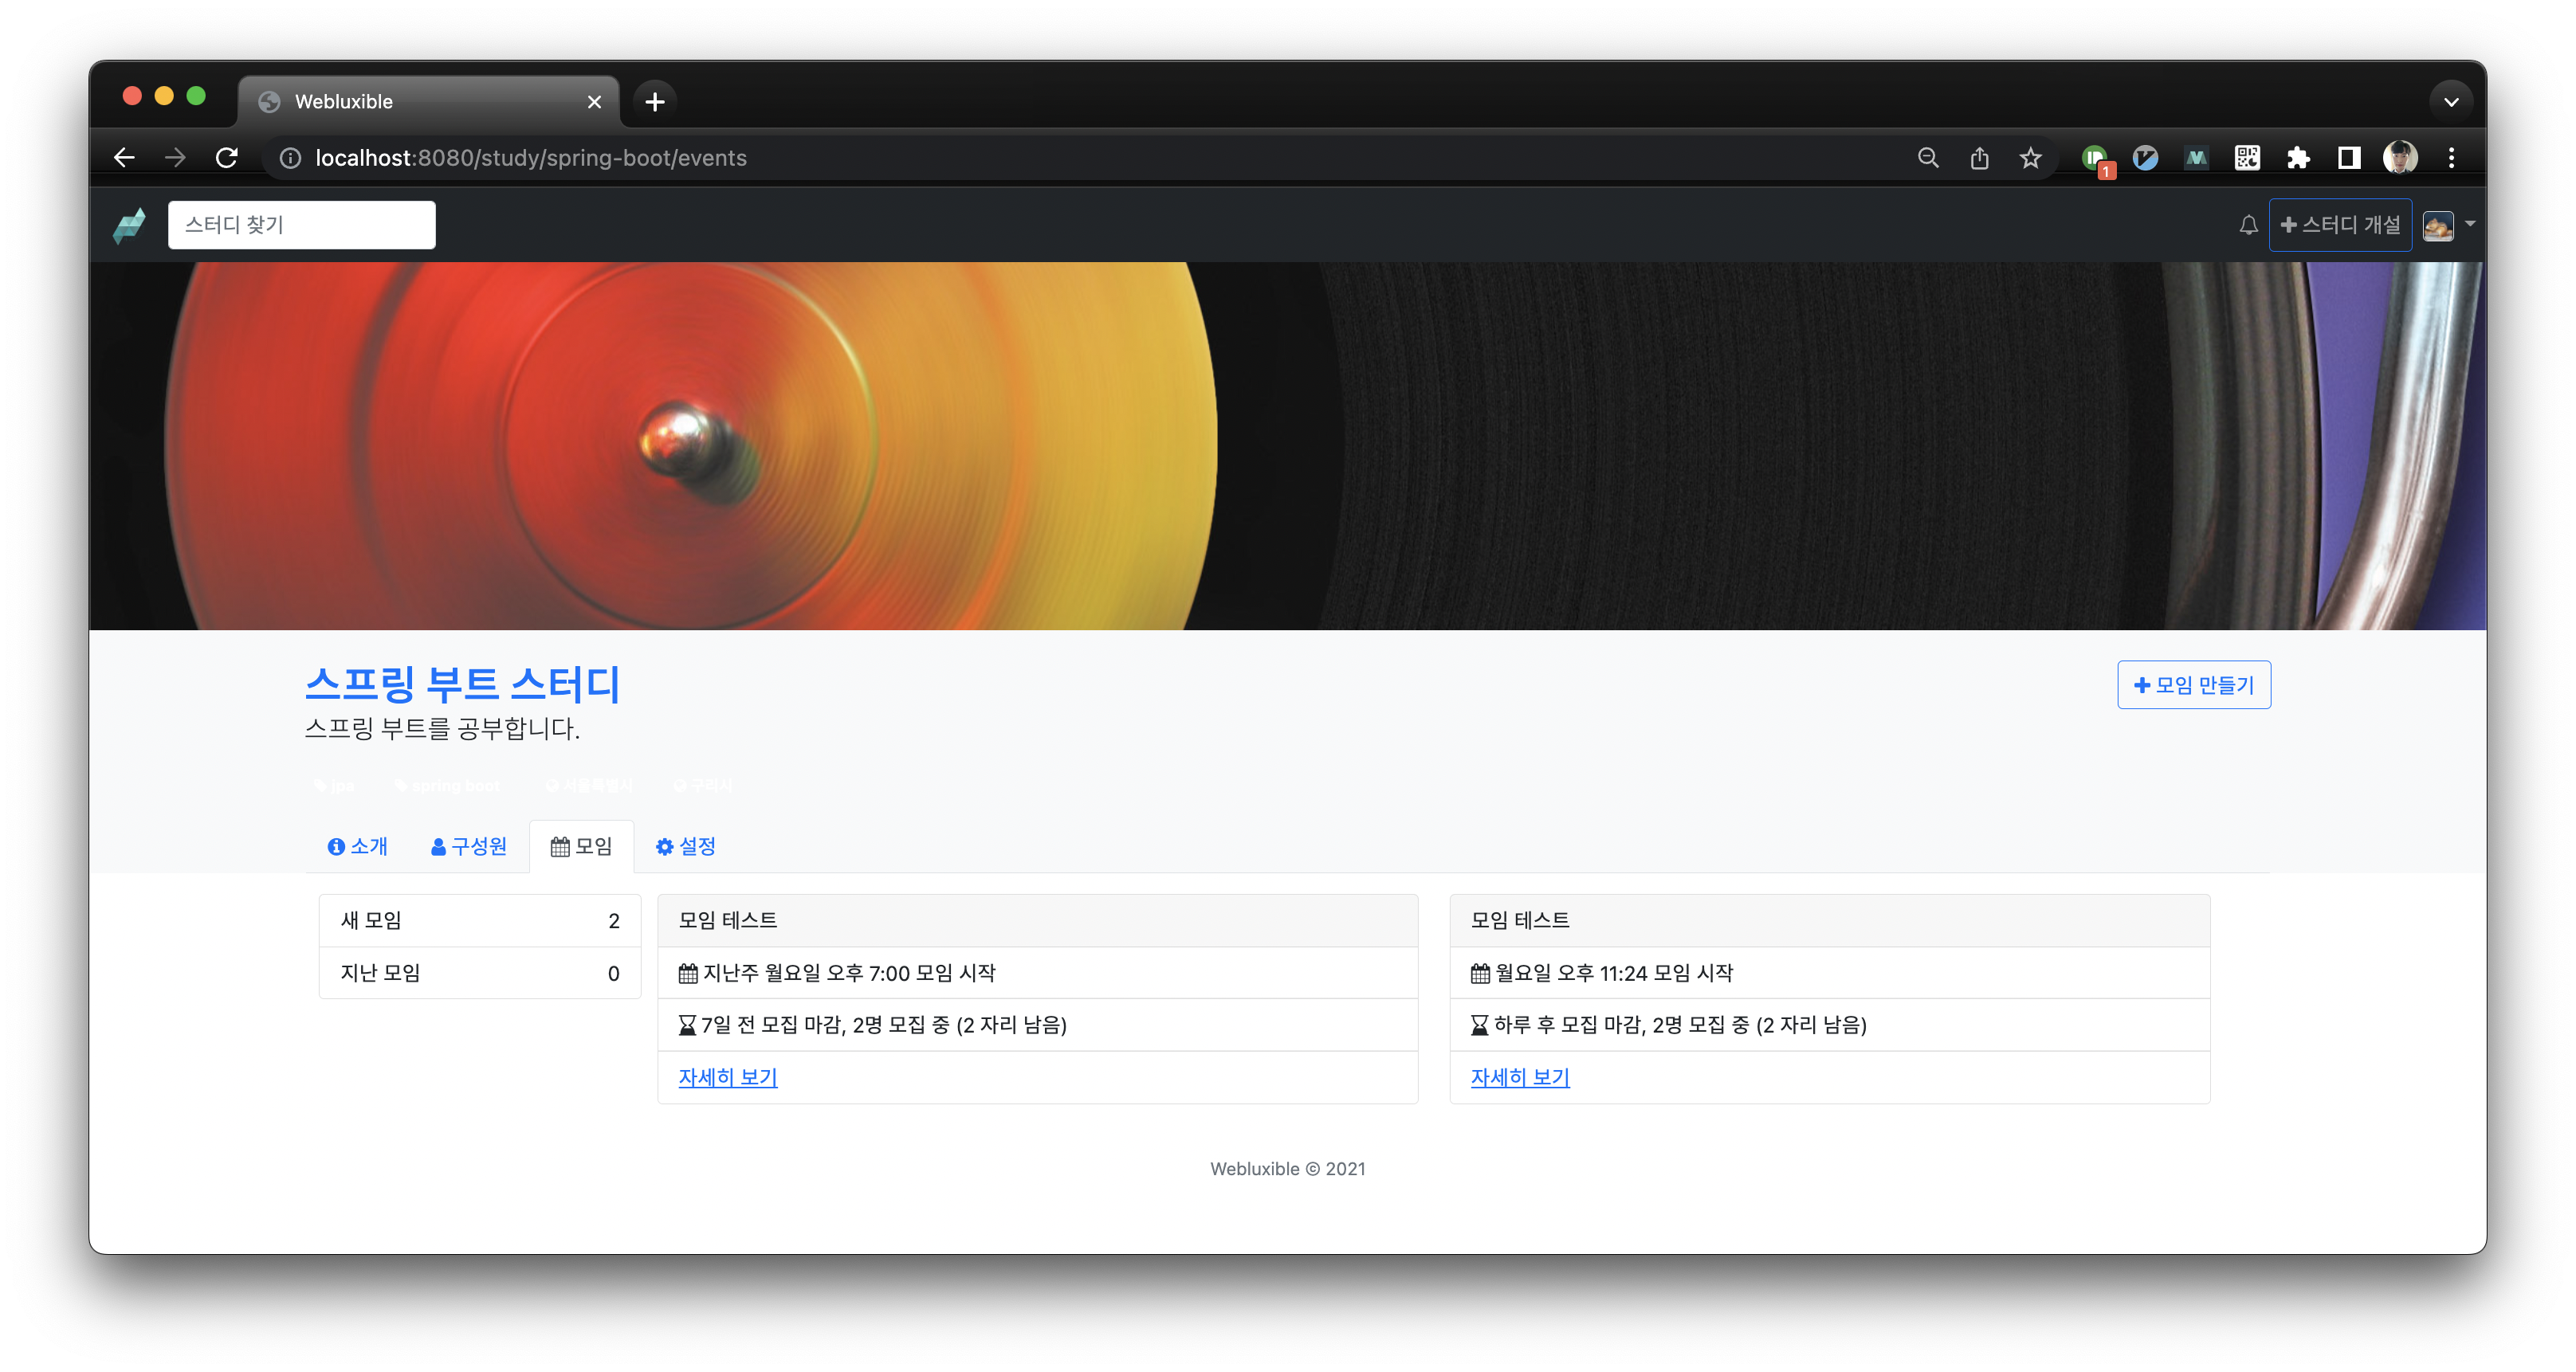Viewport: 2576px width, 1372px height.
Task: Select 지난 모임 list item
Action: pyautogui.click(x=479, y=973)
